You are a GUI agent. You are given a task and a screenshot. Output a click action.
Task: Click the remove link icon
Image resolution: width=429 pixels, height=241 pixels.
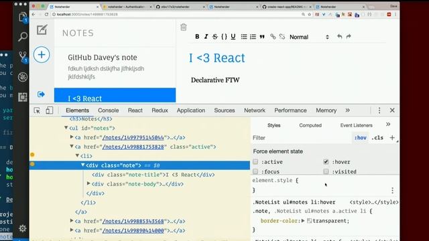[282, 36]
